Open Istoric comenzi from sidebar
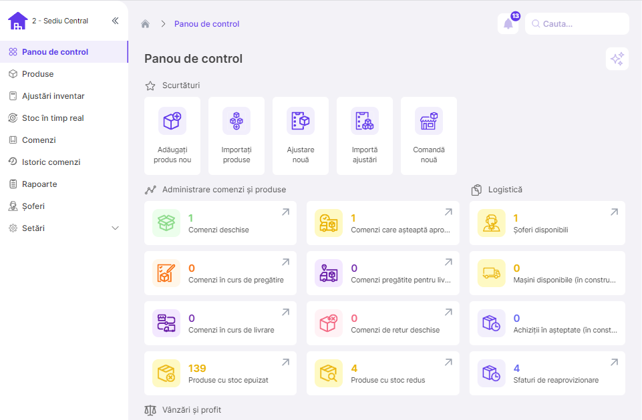The height and width of the screenshot is (420, 642). pos(51,162)
